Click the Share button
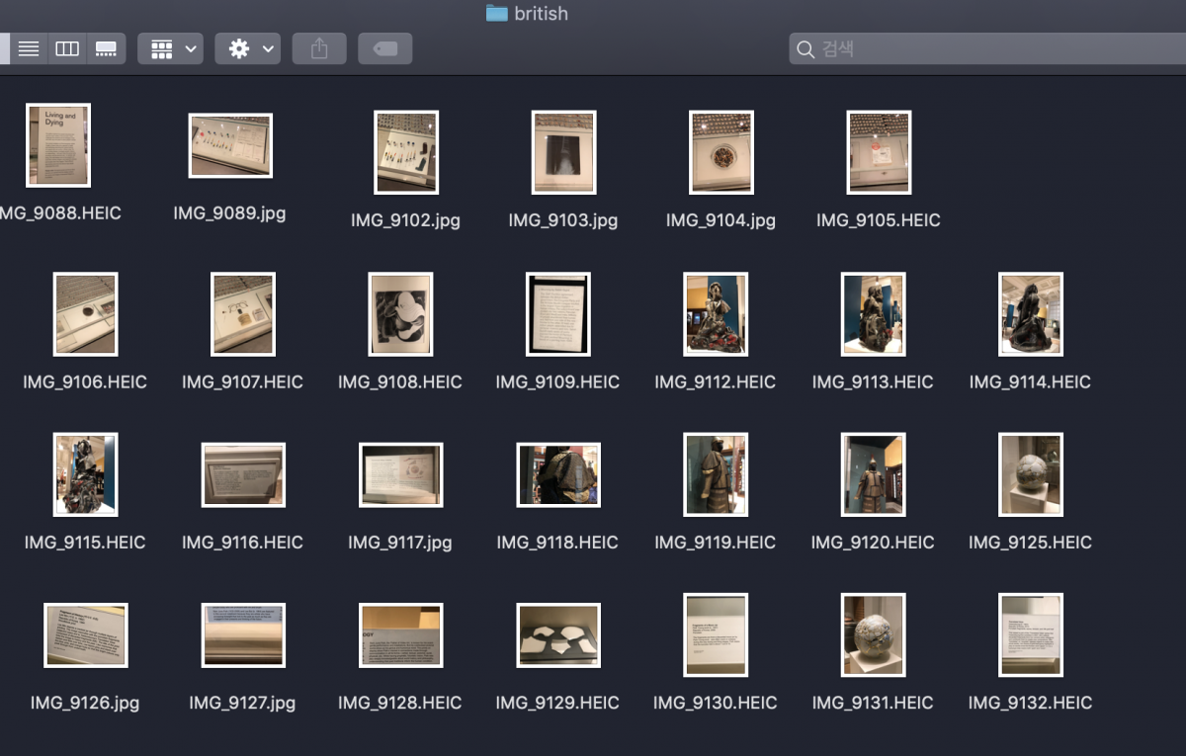 (x=319, y=48)
